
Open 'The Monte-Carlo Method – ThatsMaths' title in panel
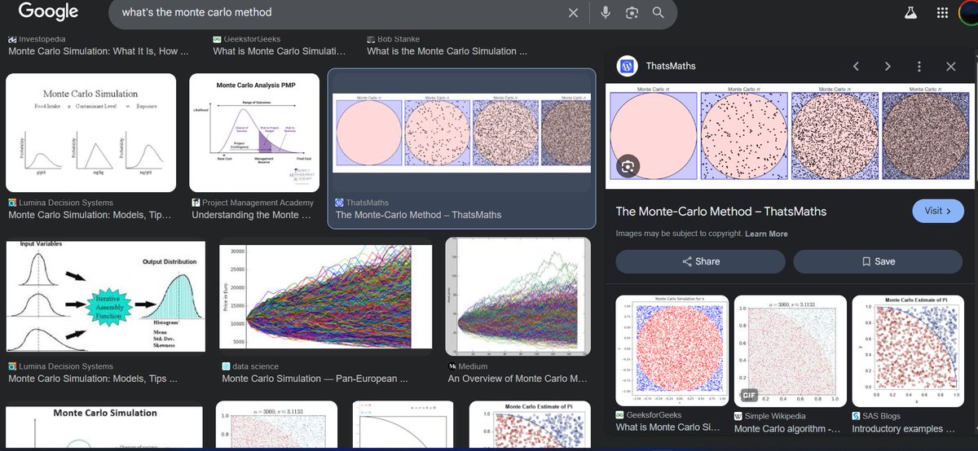(721, 212)
